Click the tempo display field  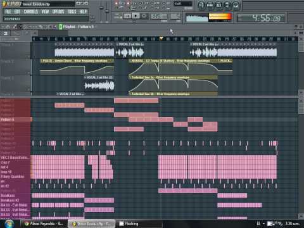pos(158,16)
